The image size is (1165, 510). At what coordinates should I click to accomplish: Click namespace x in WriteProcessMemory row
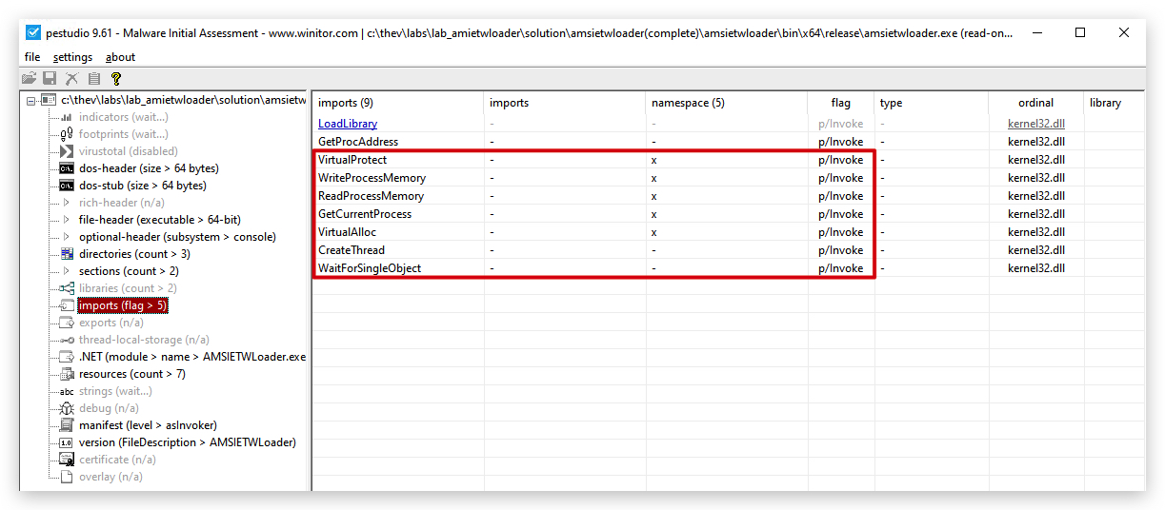pyautogui.click(x=654, y=178)
